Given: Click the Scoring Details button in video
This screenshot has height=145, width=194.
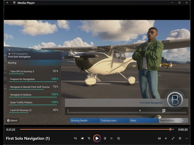Looking at the screenshot, I should pos(84,120).
